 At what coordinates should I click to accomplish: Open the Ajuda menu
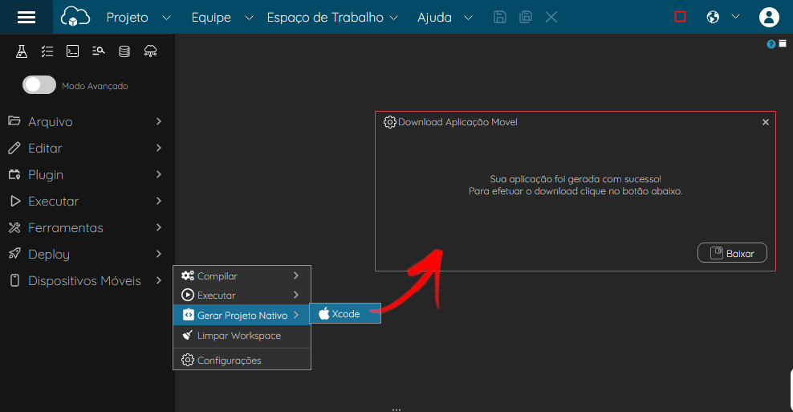click(434, 18)
